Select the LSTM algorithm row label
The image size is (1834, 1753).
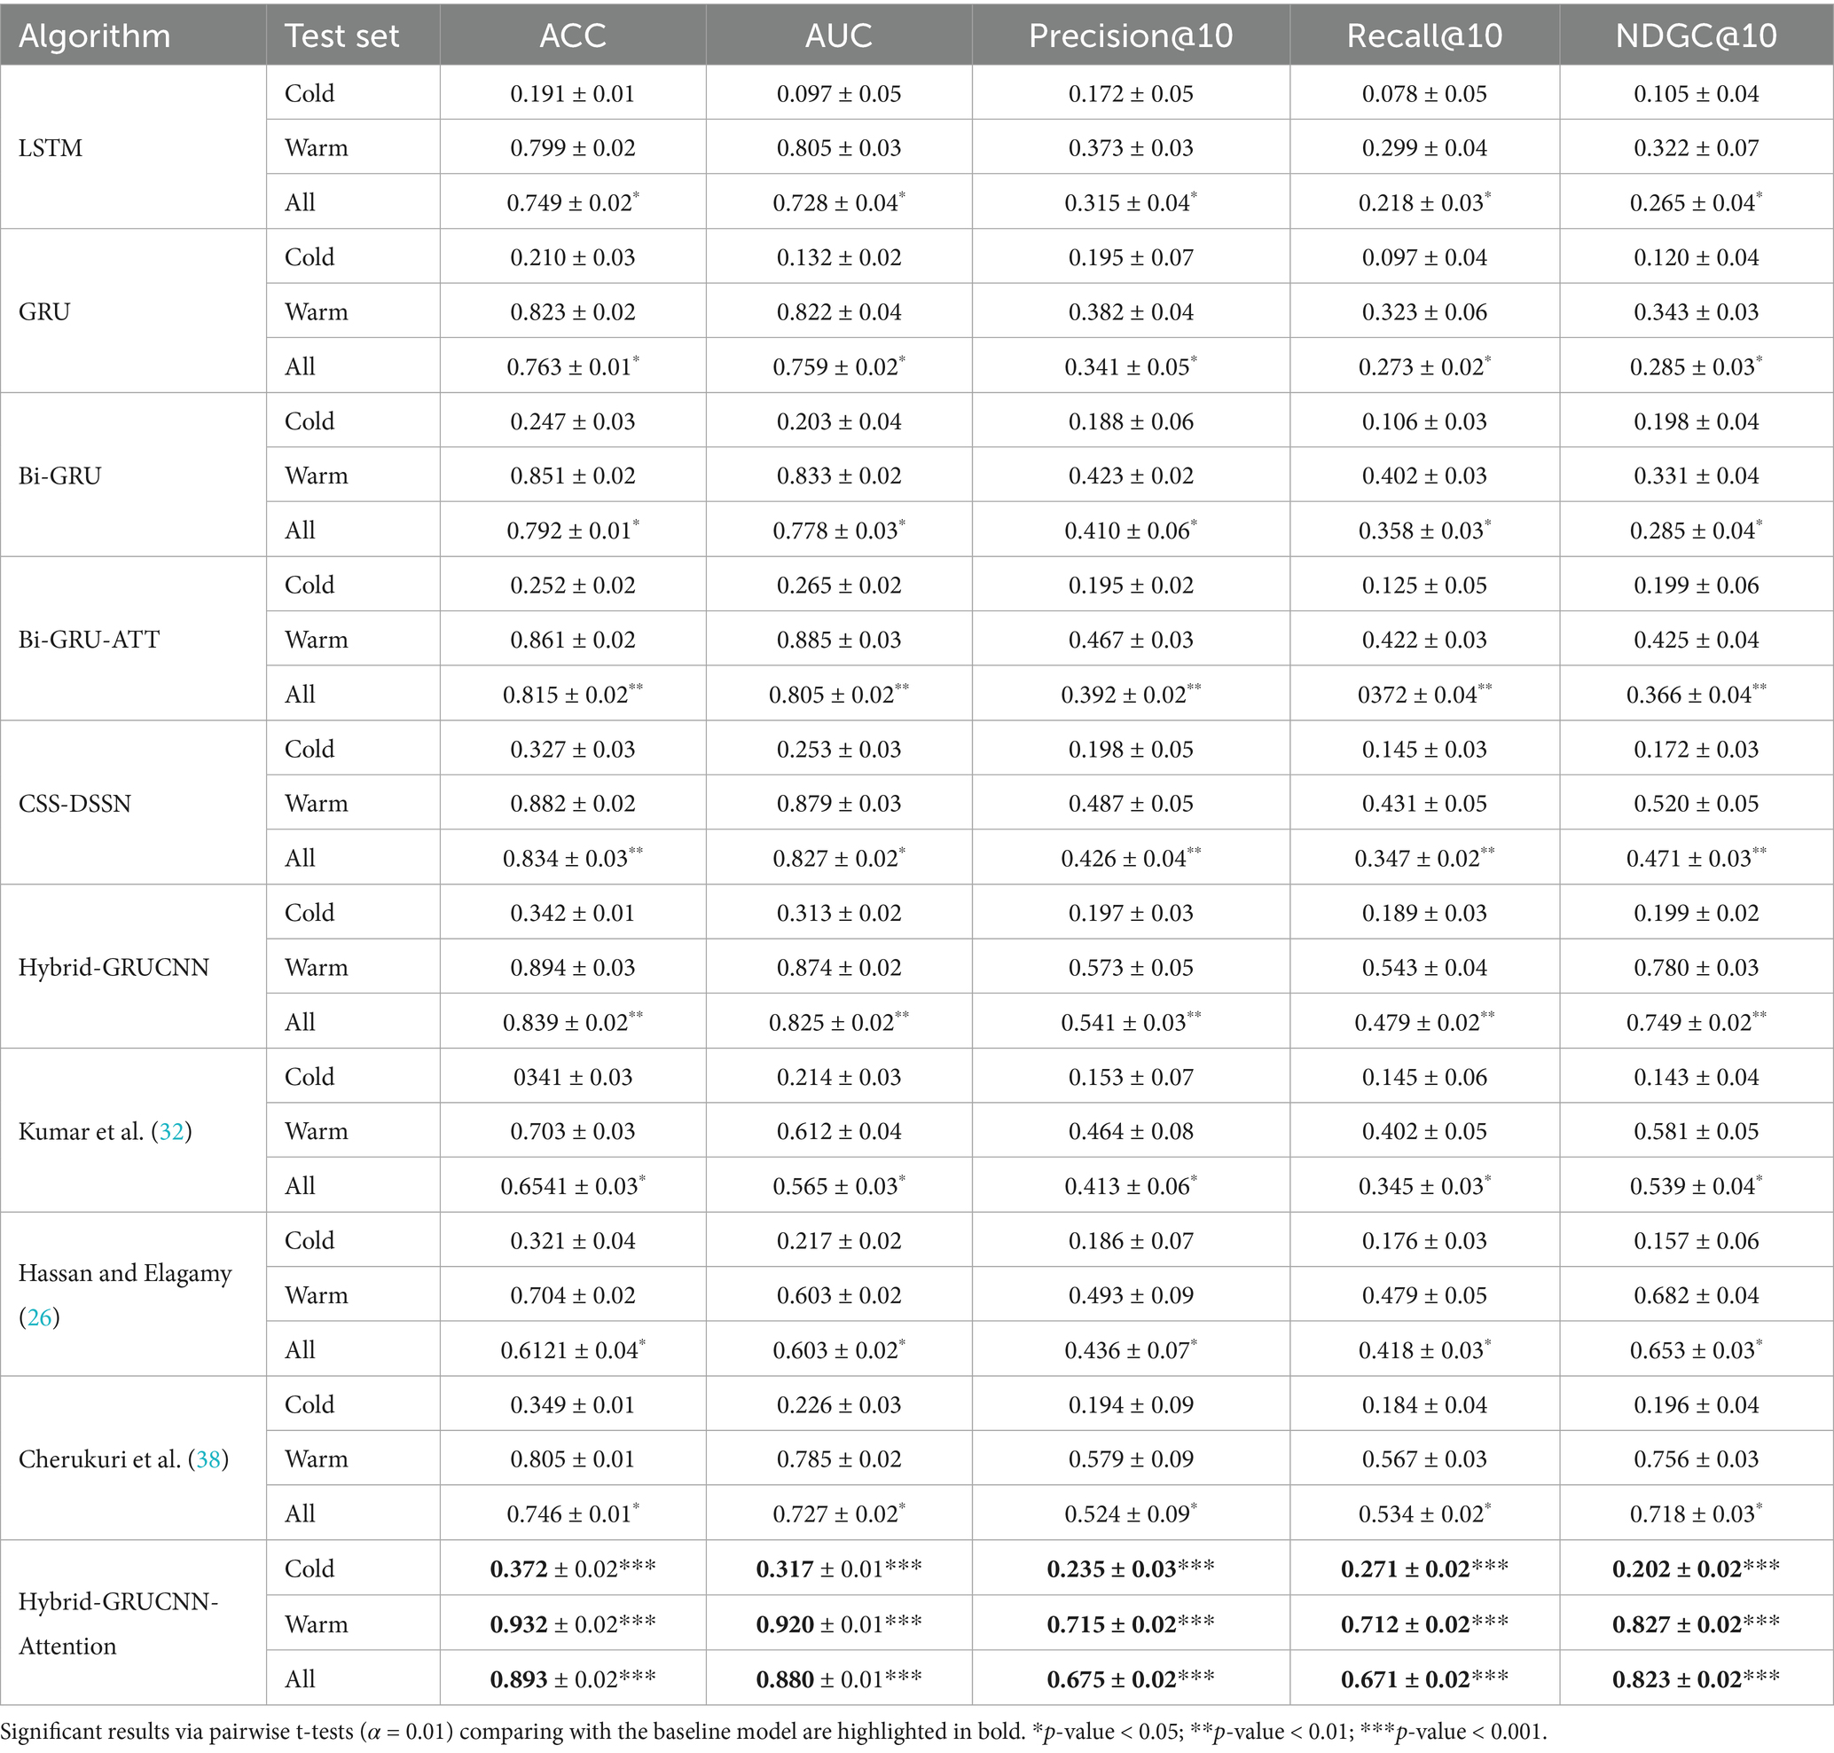coord(51,147)
